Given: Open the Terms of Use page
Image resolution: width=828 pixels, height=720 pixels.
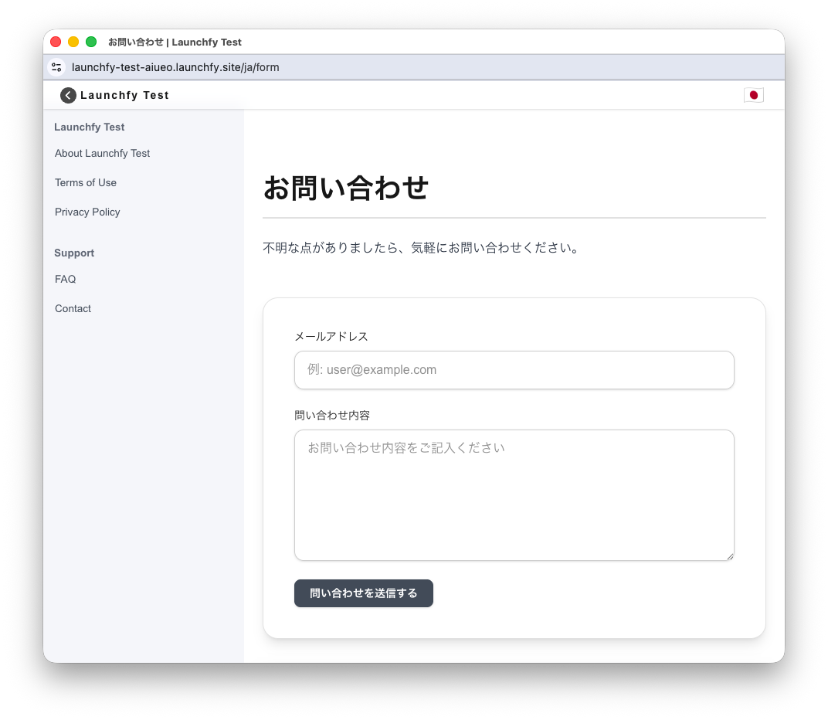Looking at the screenshot, I should pyautogui.click(x=85, y=182).
